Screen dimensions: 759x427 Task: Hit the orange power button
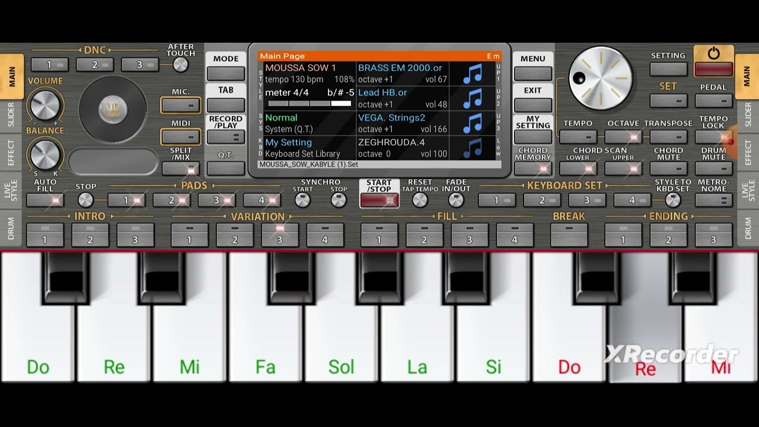[713, 60]
